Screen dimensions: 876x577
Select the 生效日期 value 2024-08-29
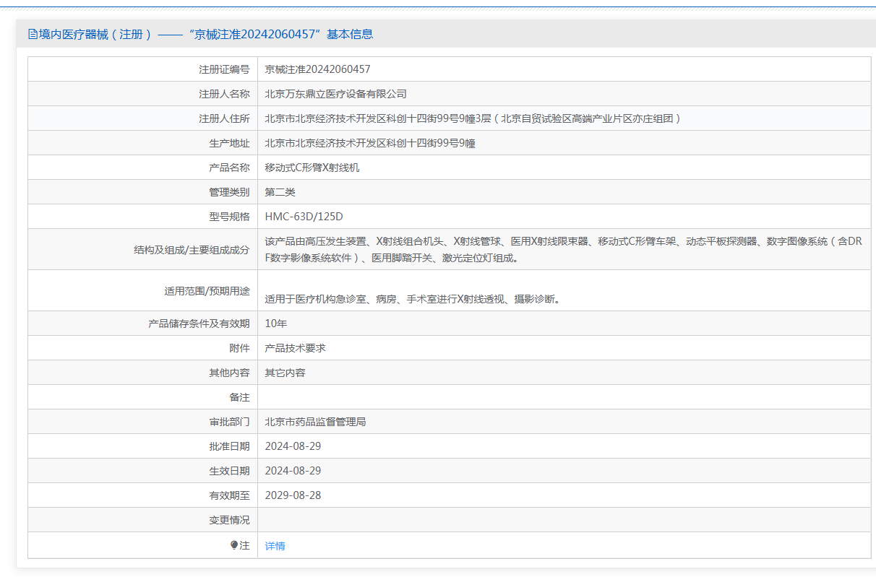point(293,471)
